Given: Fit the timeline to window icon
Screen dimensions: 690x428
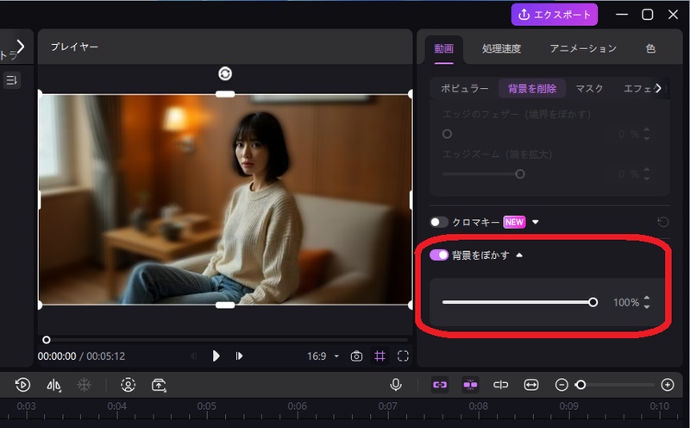Looking at the screenshot, I should pos(531,385).
